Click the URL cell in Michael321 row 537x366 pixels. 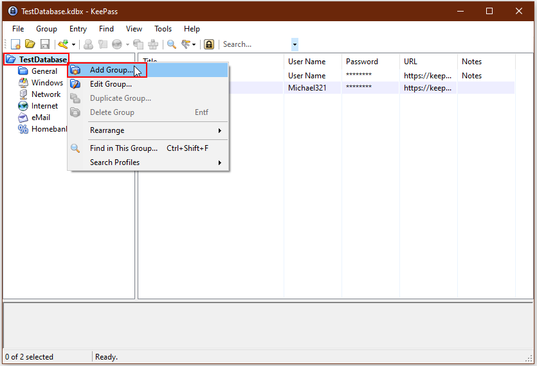[428, 88]
